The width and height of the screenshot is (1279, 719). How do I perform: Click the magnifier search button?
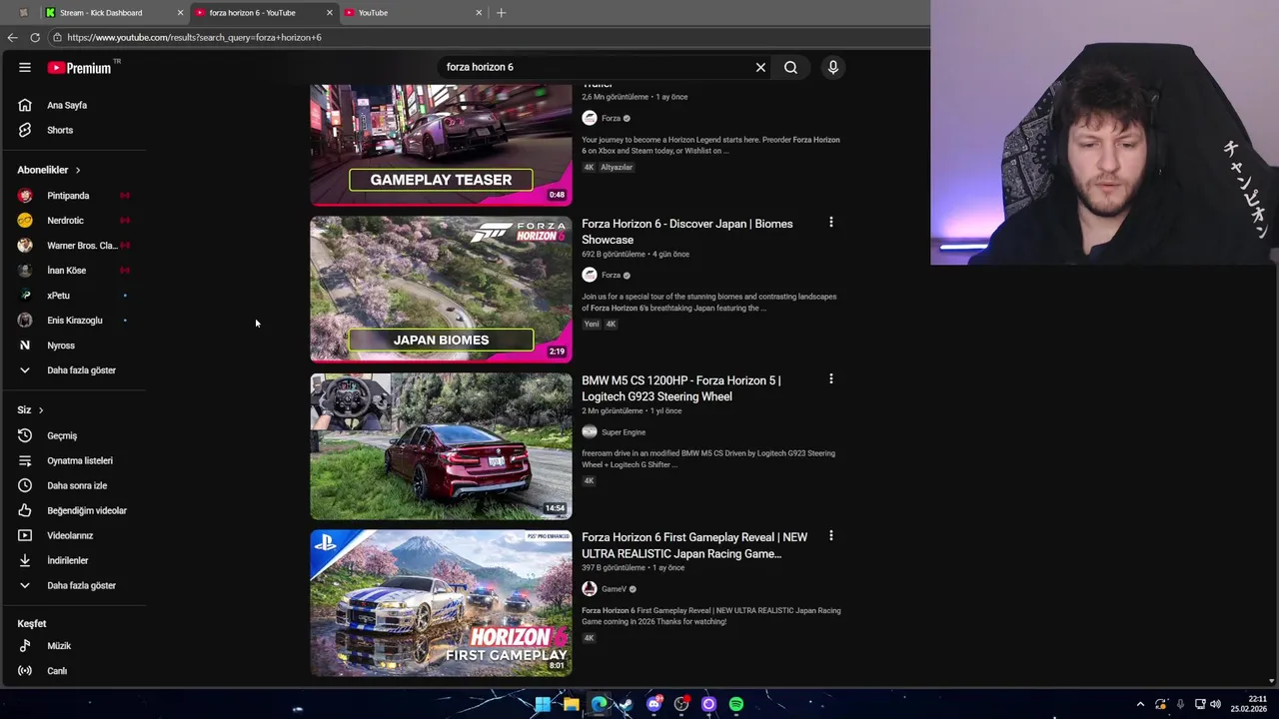(790, 67)
